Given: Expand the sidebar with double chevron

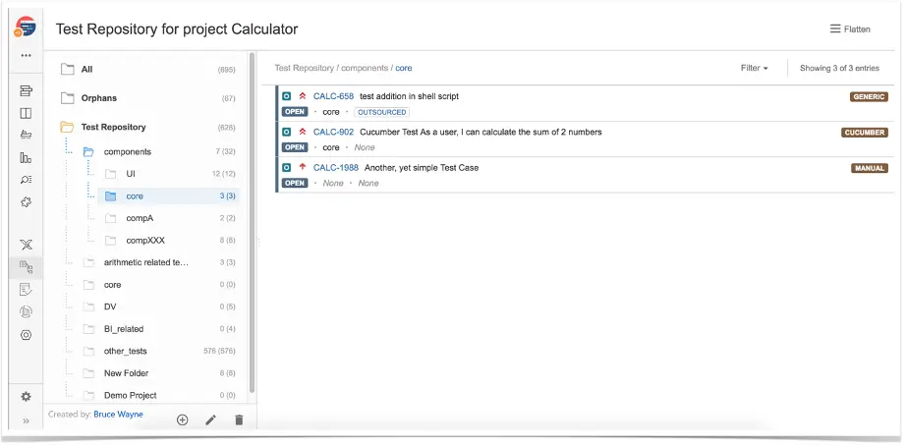Looking at the screenshot, I should point(27,420).
